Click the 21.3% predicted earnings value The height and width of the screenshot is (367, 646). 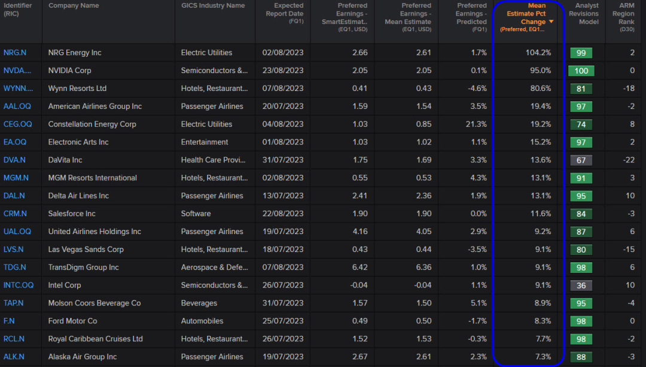coord(476,124)
